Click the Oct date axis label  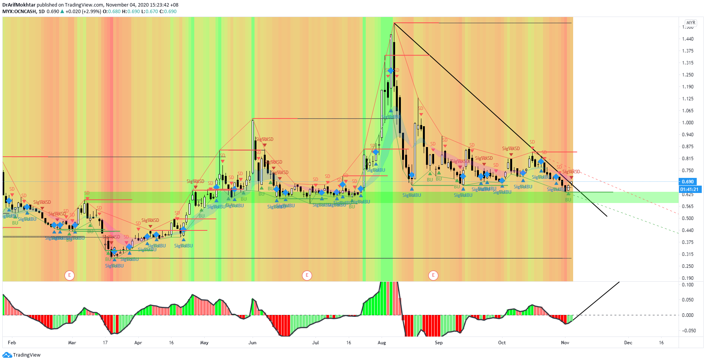coord(502,343)
